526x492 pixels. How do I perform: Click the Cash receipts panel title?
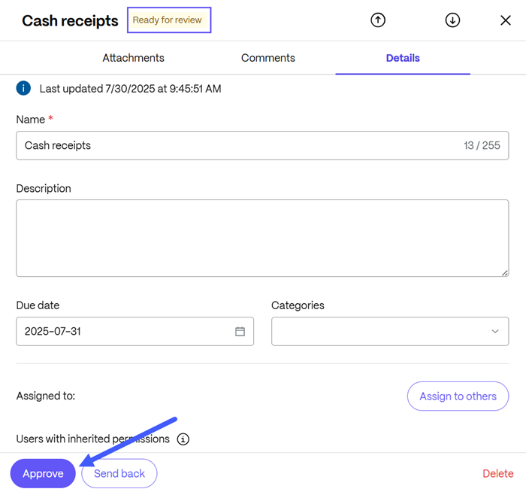70,21
